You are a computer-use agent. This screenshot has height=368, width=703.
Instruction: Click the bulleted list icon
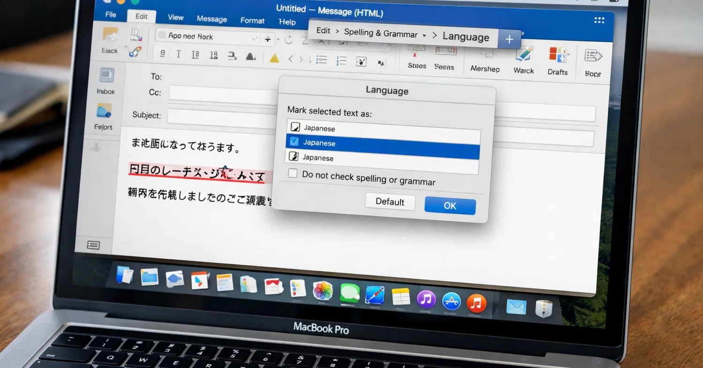(x=322, y=60)
